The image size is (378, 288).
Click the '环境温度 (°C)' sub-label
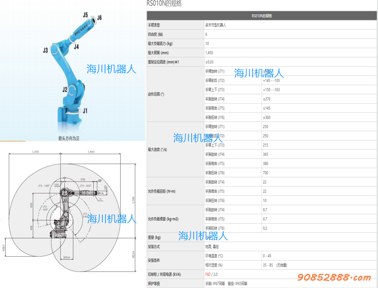click(214, 256)
